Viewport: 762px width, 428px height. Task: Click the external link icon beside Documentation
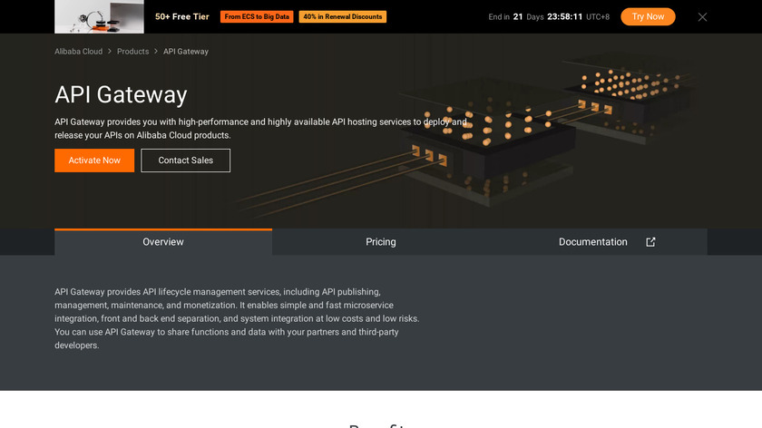coord(650,242)
